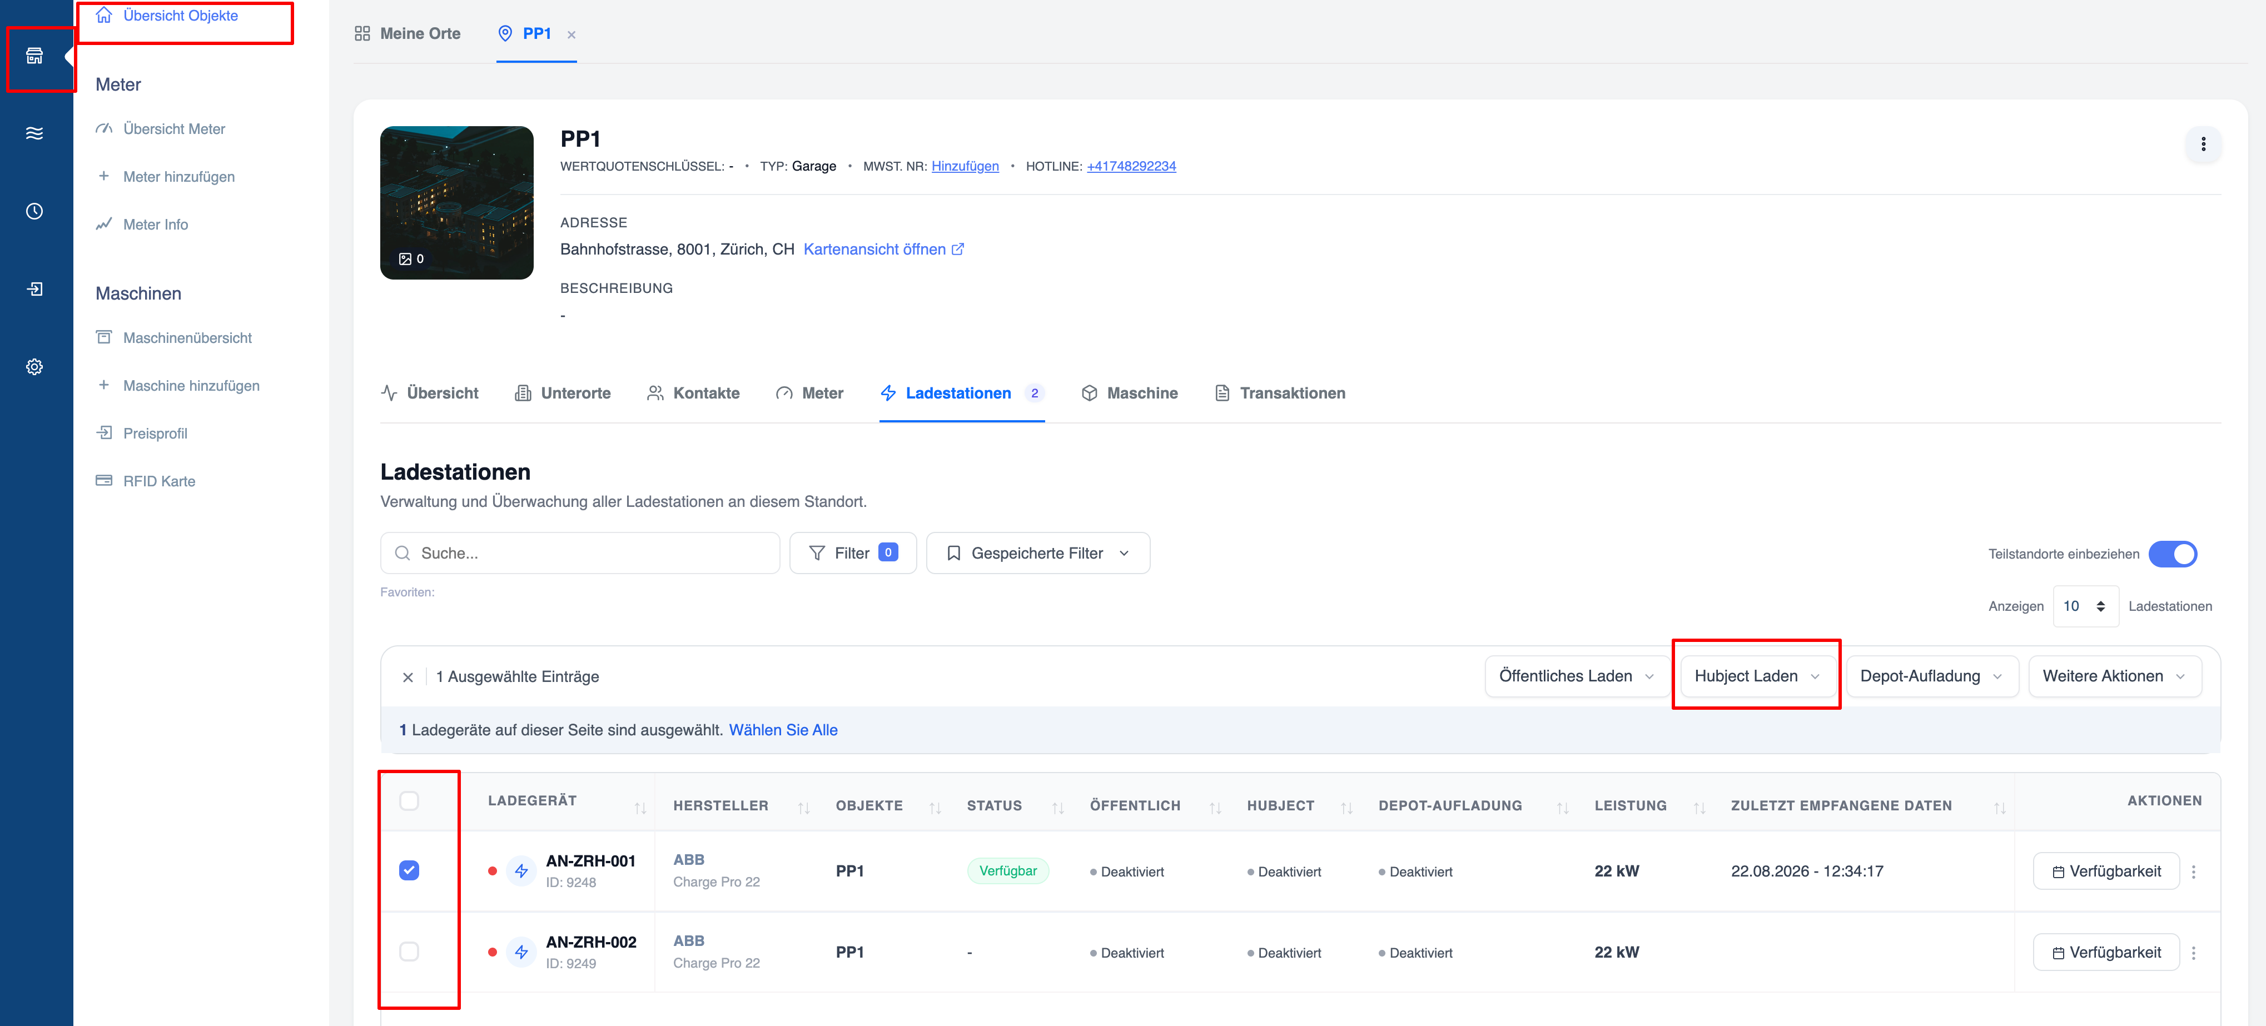Open the login arrow icon in the left rail
The image size is (2266, 1026).
pyautogui.click(x=34, y=289)
